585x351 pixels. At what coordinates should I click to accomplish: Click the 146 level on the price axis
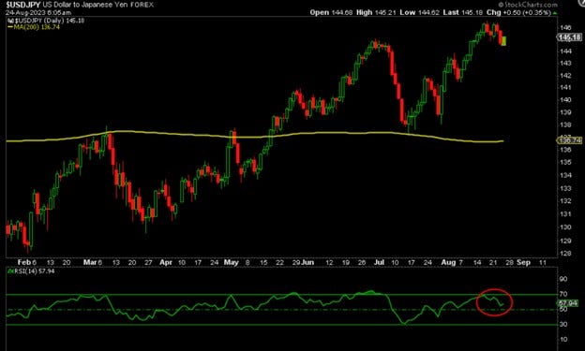(x=565, y=27)
